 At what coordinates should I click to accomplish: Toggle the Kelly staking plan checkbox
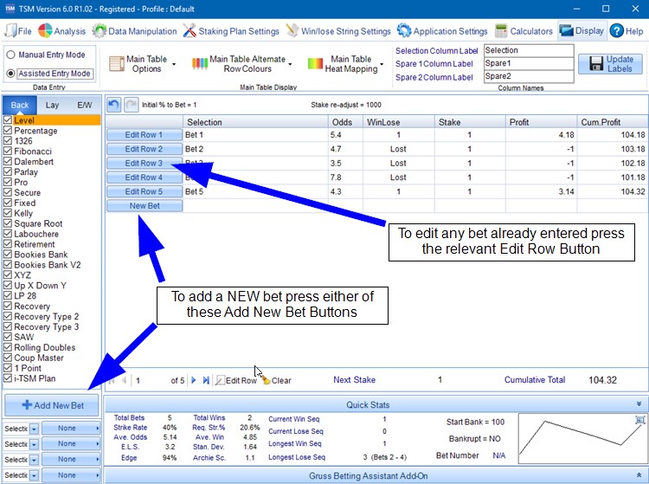tap(8, 213)
